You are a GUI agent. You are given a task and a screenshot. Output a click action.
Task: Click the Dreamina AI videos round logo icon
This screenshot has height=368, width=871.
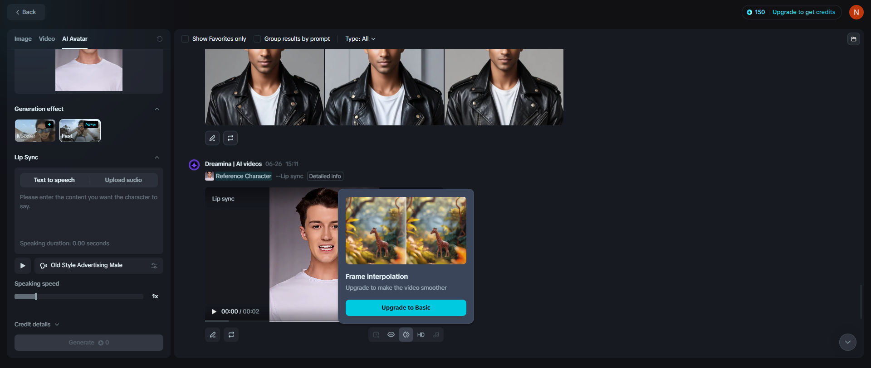point(194,165)
